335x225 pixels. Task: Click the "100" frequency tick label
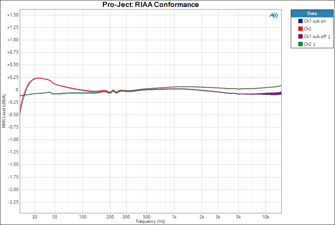tap(83, 217)
